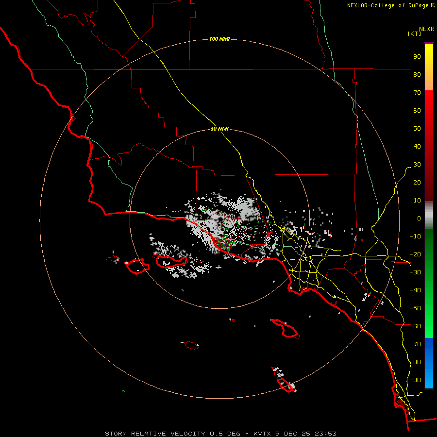Click the "10" value on the velocity scale
This screenshot has width=437, height=437.
click(417, 201)
